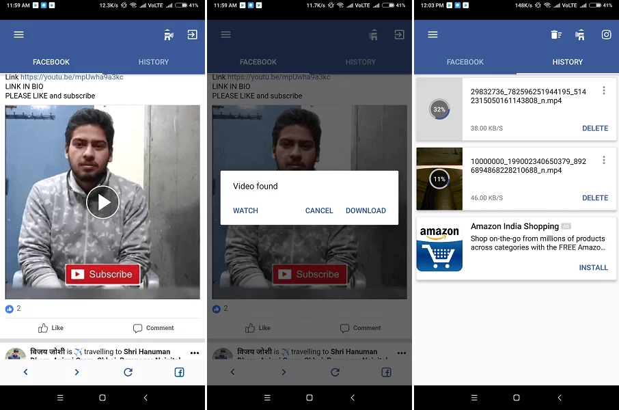
Task: Click the 11% circular progress indicator
Action: click(x=439, y=179)
